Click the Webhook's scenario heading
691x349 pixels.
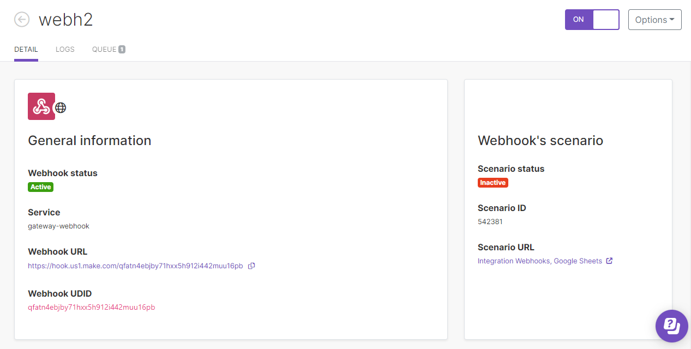(x=540, y=140)
